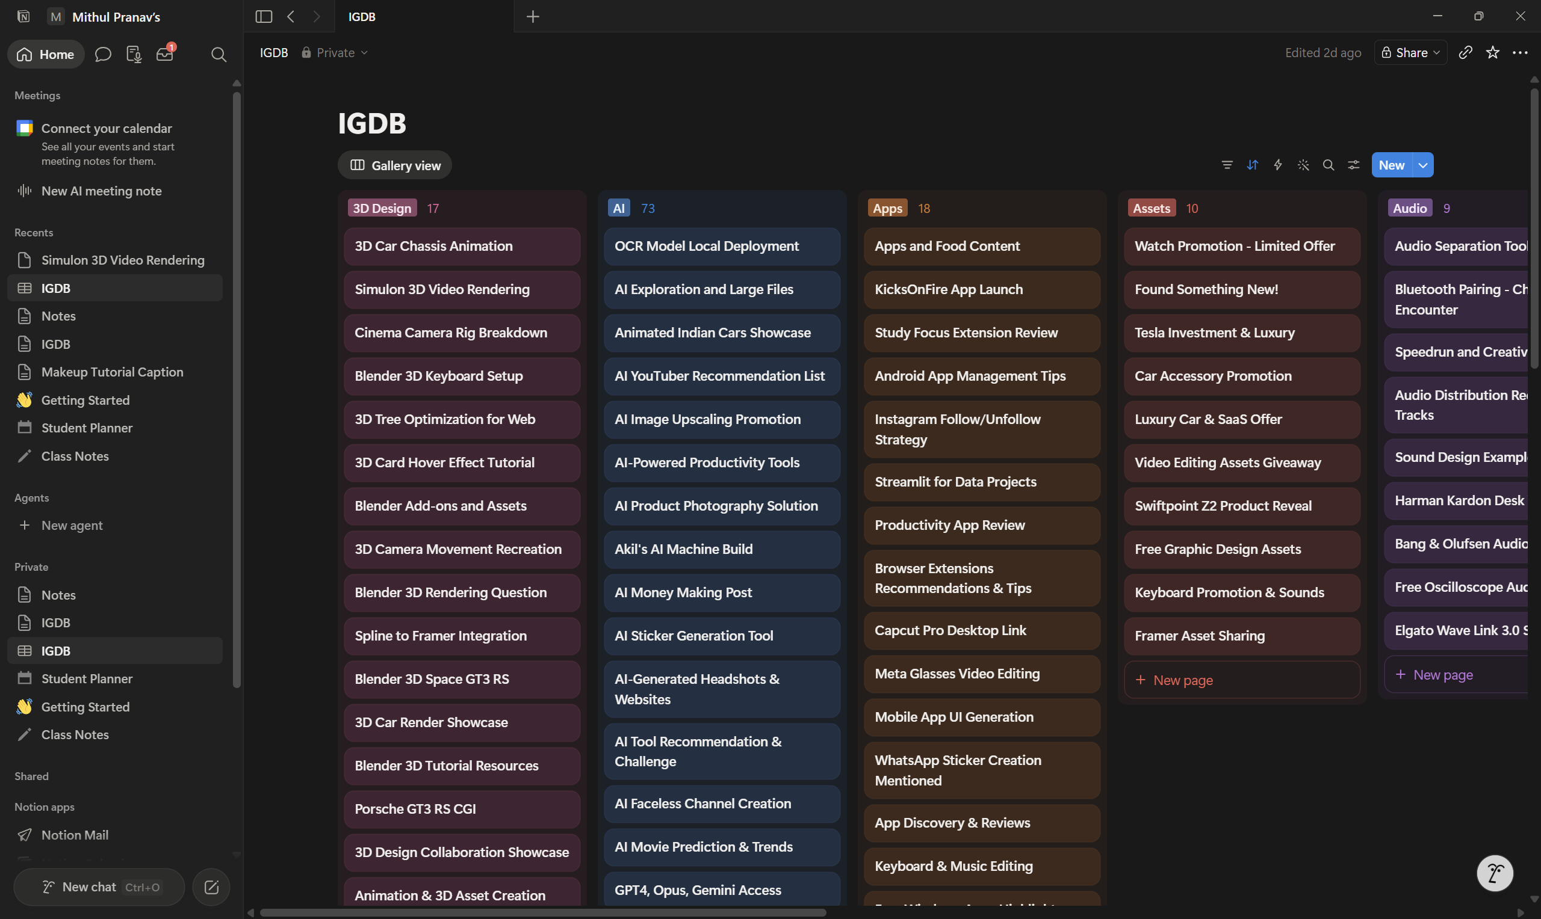Image resolution: width=1541 pixels, height=919 pixels.
Task: Open the automations lightning bolt icon
Action: pyautogui.click(x=1278, y=165)
